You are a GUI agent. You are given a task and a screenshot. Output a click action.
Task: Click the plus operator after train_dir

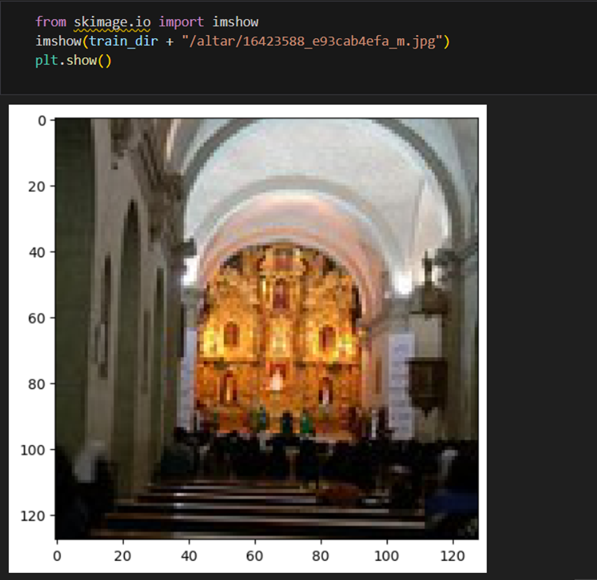pos(170,41)
